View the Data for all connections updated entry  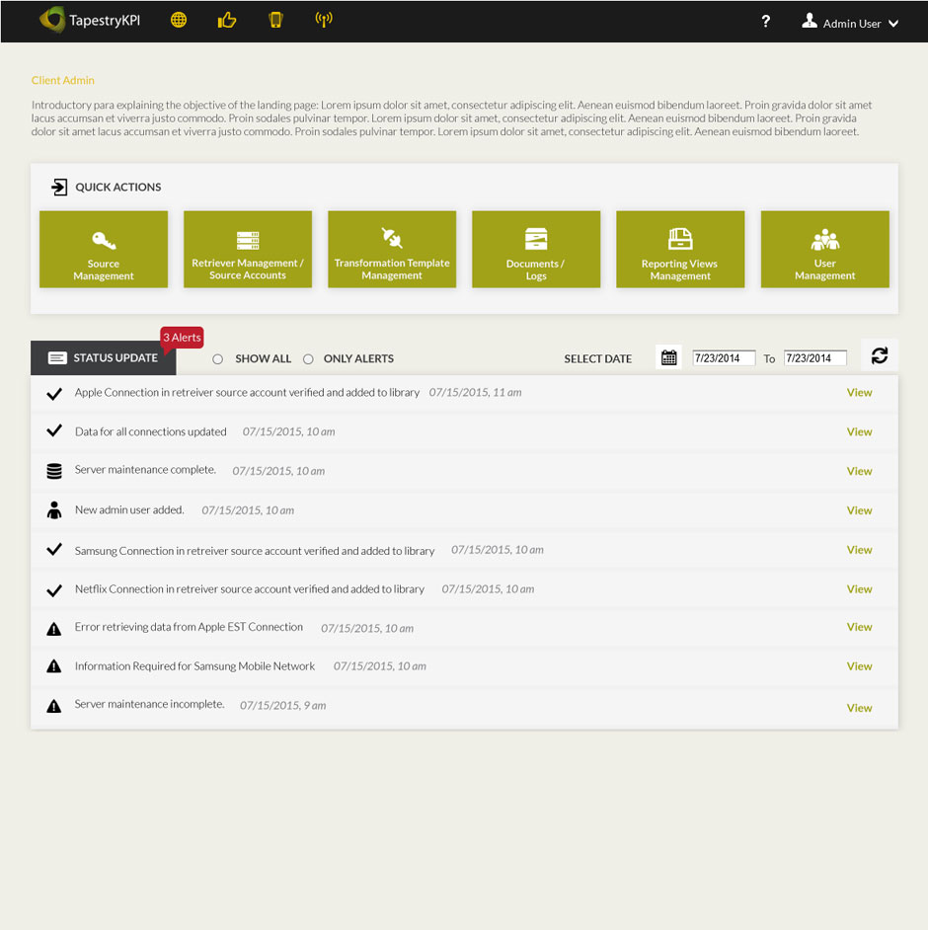click(859, 431)
